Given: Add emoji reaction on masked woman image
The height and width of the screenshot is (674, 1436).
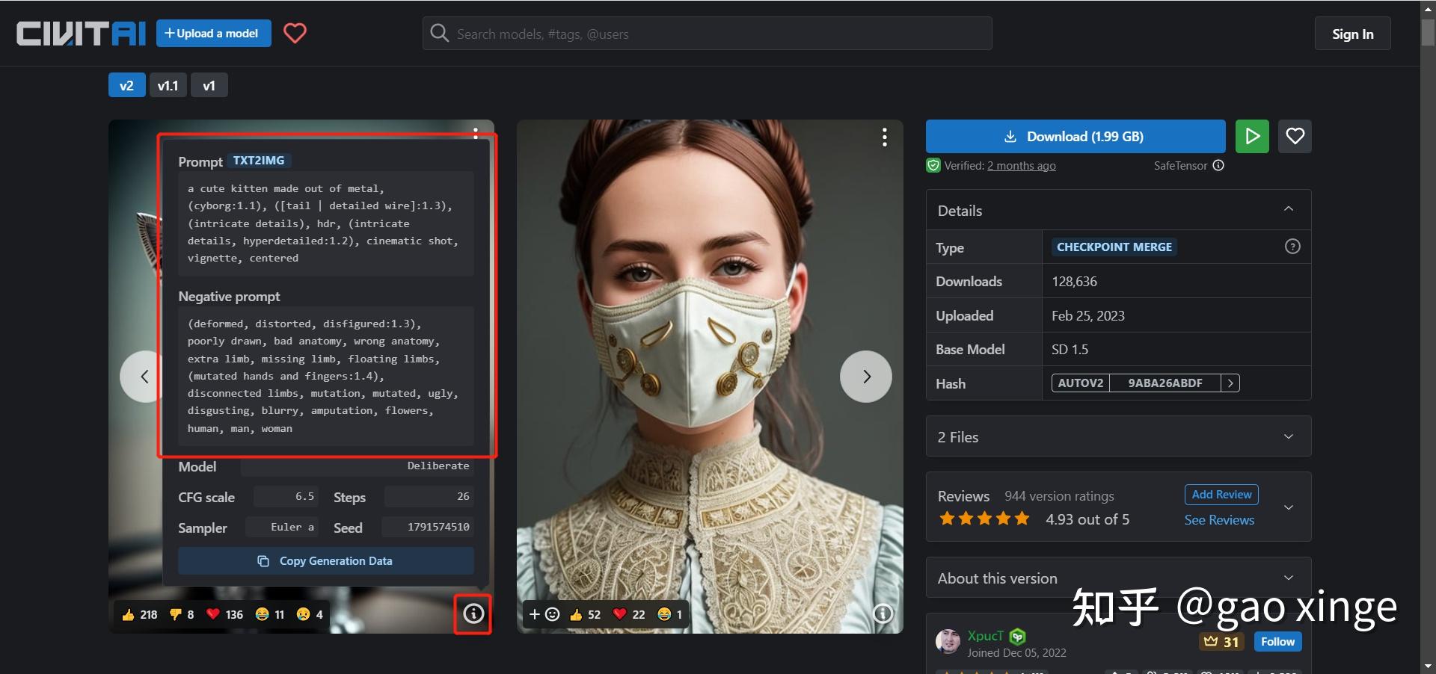Looking at the screenshot, I should (x=544, y=614).
